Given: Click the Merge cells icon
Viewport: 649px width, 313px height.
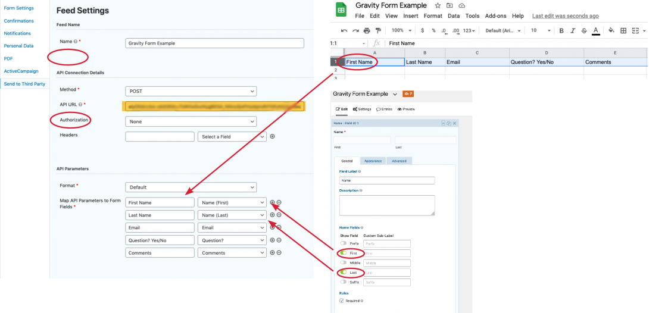Looking at the screenshot, I should 636,30.
